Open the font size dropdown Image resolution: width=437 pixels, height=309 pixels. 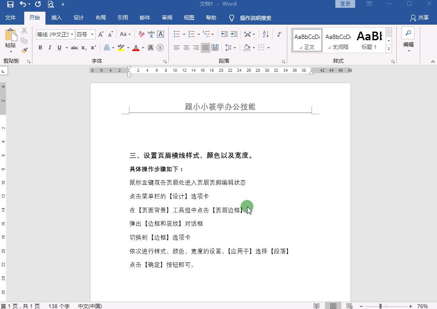[92, 34]
